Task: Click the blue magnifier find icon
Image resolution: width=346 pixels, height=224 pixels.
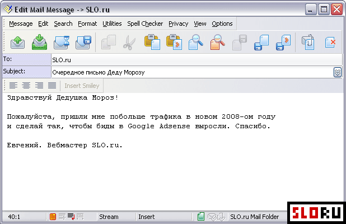Action: pos(196,42)
